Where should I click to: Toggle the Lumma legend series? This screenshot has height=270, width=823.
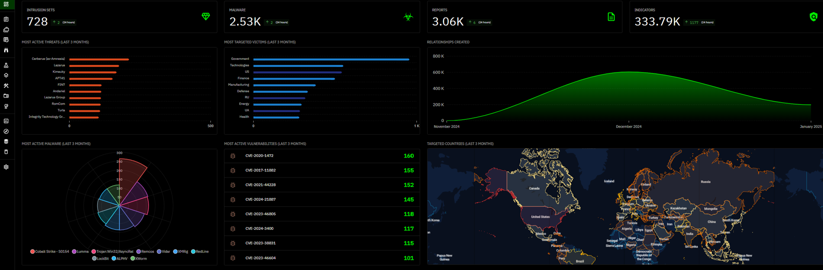tap(80, 252)
